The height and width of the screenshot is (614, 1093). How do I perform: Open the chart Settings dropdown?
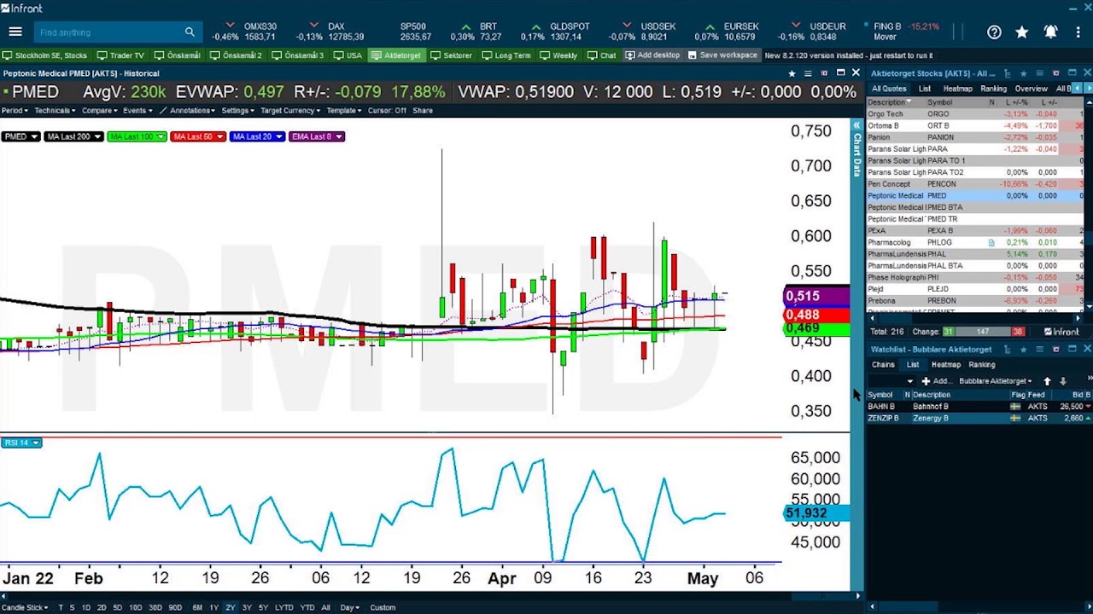pos(238,111)
